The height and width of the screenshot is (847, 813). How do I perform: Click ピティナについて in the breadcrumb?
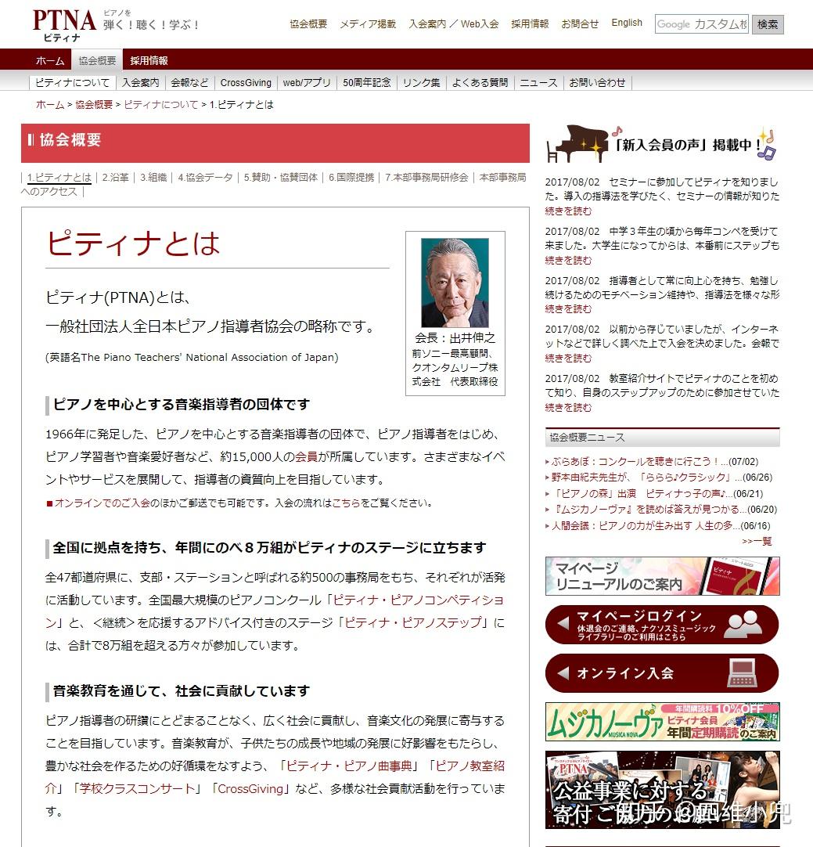pos(161,105)
